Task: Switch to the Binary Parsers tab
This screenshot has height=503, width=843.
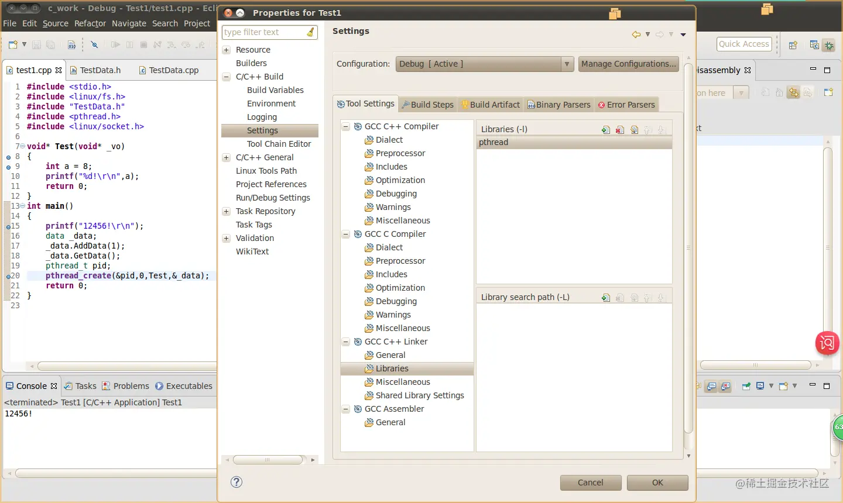Action: (559, 105)
